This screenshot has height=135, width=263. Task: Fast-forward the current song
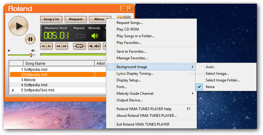tap(65, 46)
